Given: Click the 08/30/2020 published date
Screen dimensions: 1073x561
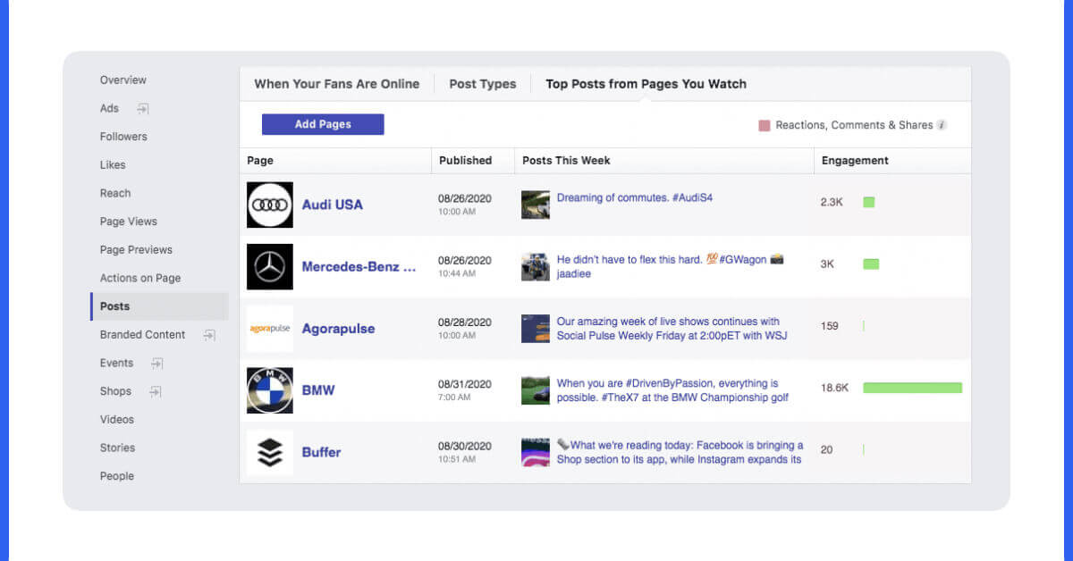Looking at the screenshot, I should tap(465, 446).
